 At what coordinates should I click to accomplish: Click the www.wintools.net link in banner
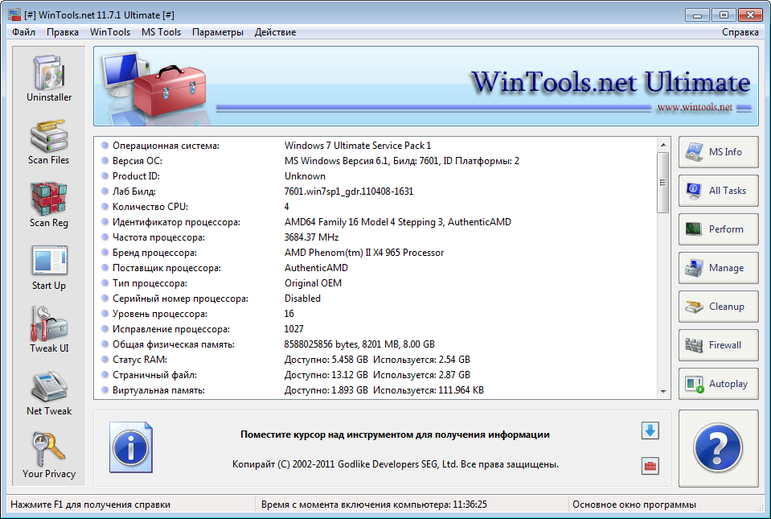click(x=695, y=107)
